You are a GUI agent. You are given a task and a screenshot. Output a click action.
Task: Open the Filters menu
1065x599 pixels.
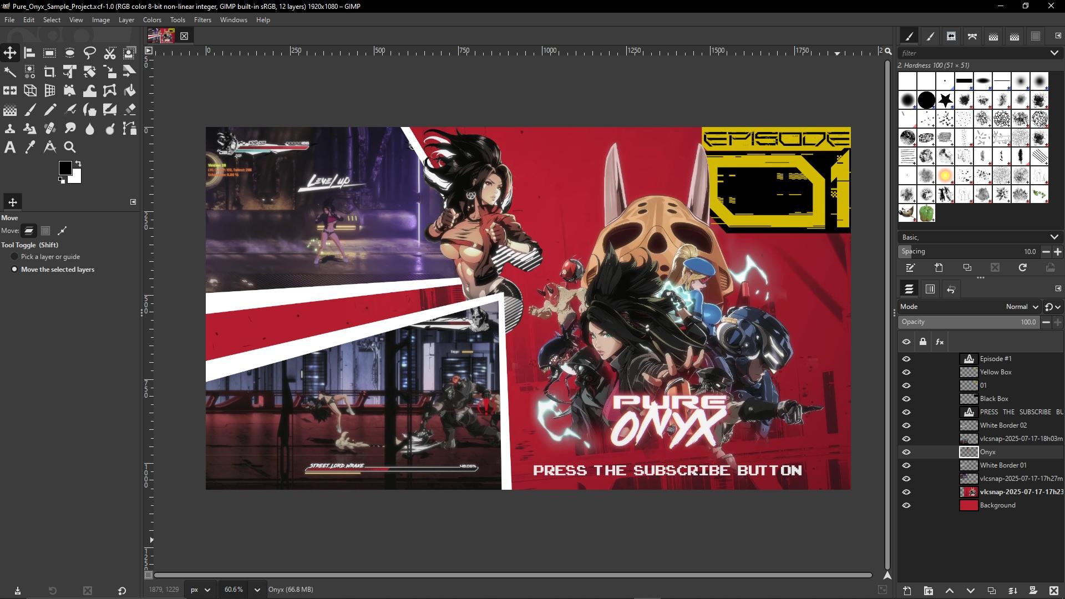click(202, 20)
